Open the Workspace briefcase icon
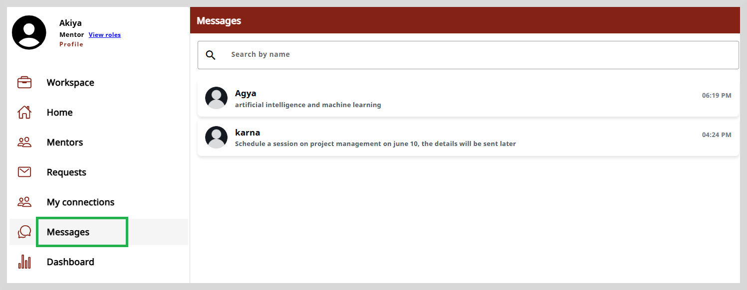The image size is (747, 290). [x=24, y=82]
